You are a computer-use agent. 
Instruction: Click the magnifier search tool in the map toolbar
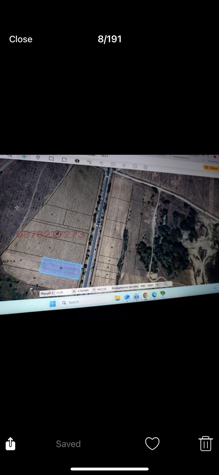(x=10, y=156)
